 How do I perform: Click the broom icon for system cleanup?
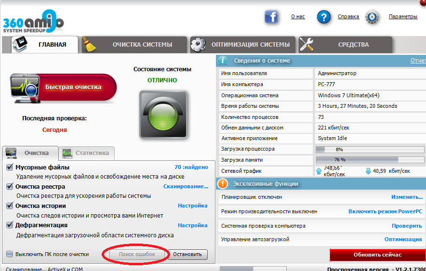click(89, 44)
